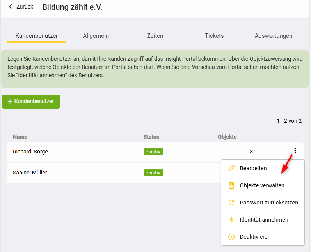Click the back arrow icon next to Zurück
The height and width of the screenshot is (252, 311).
(11, 7)
